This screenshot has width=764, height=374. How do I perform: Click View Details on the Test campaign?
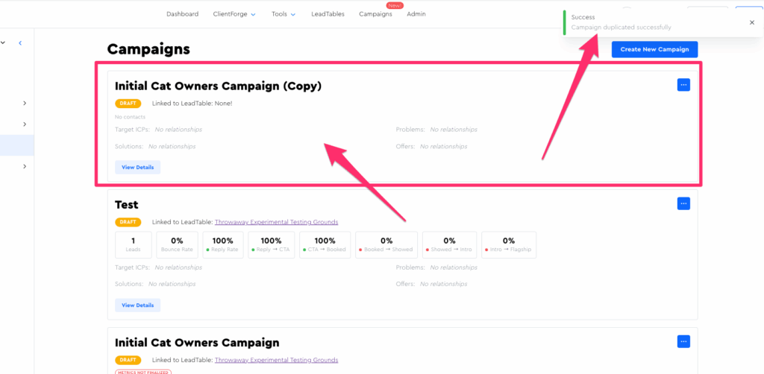[x=137, y=305]
